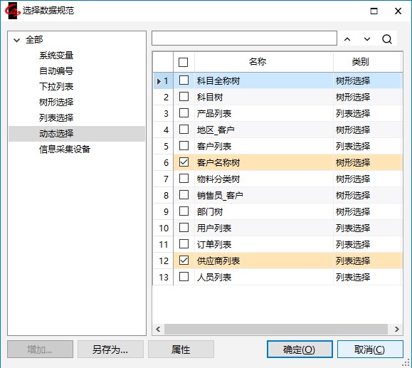Screen dimensions: 412x368
Task: Jump to next search result arrow
Action: pyautogui.click(x=366, y=39)
